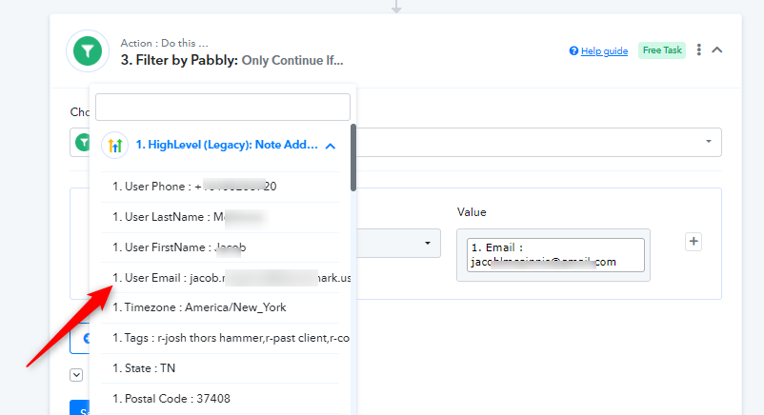Collapse HighLevel (Legacy) Note Add section
764x415 pixels.
pyautogui.click(x=331, y=146)
